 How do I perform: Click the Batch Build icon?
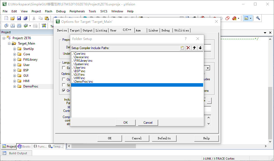coord(26,26)
